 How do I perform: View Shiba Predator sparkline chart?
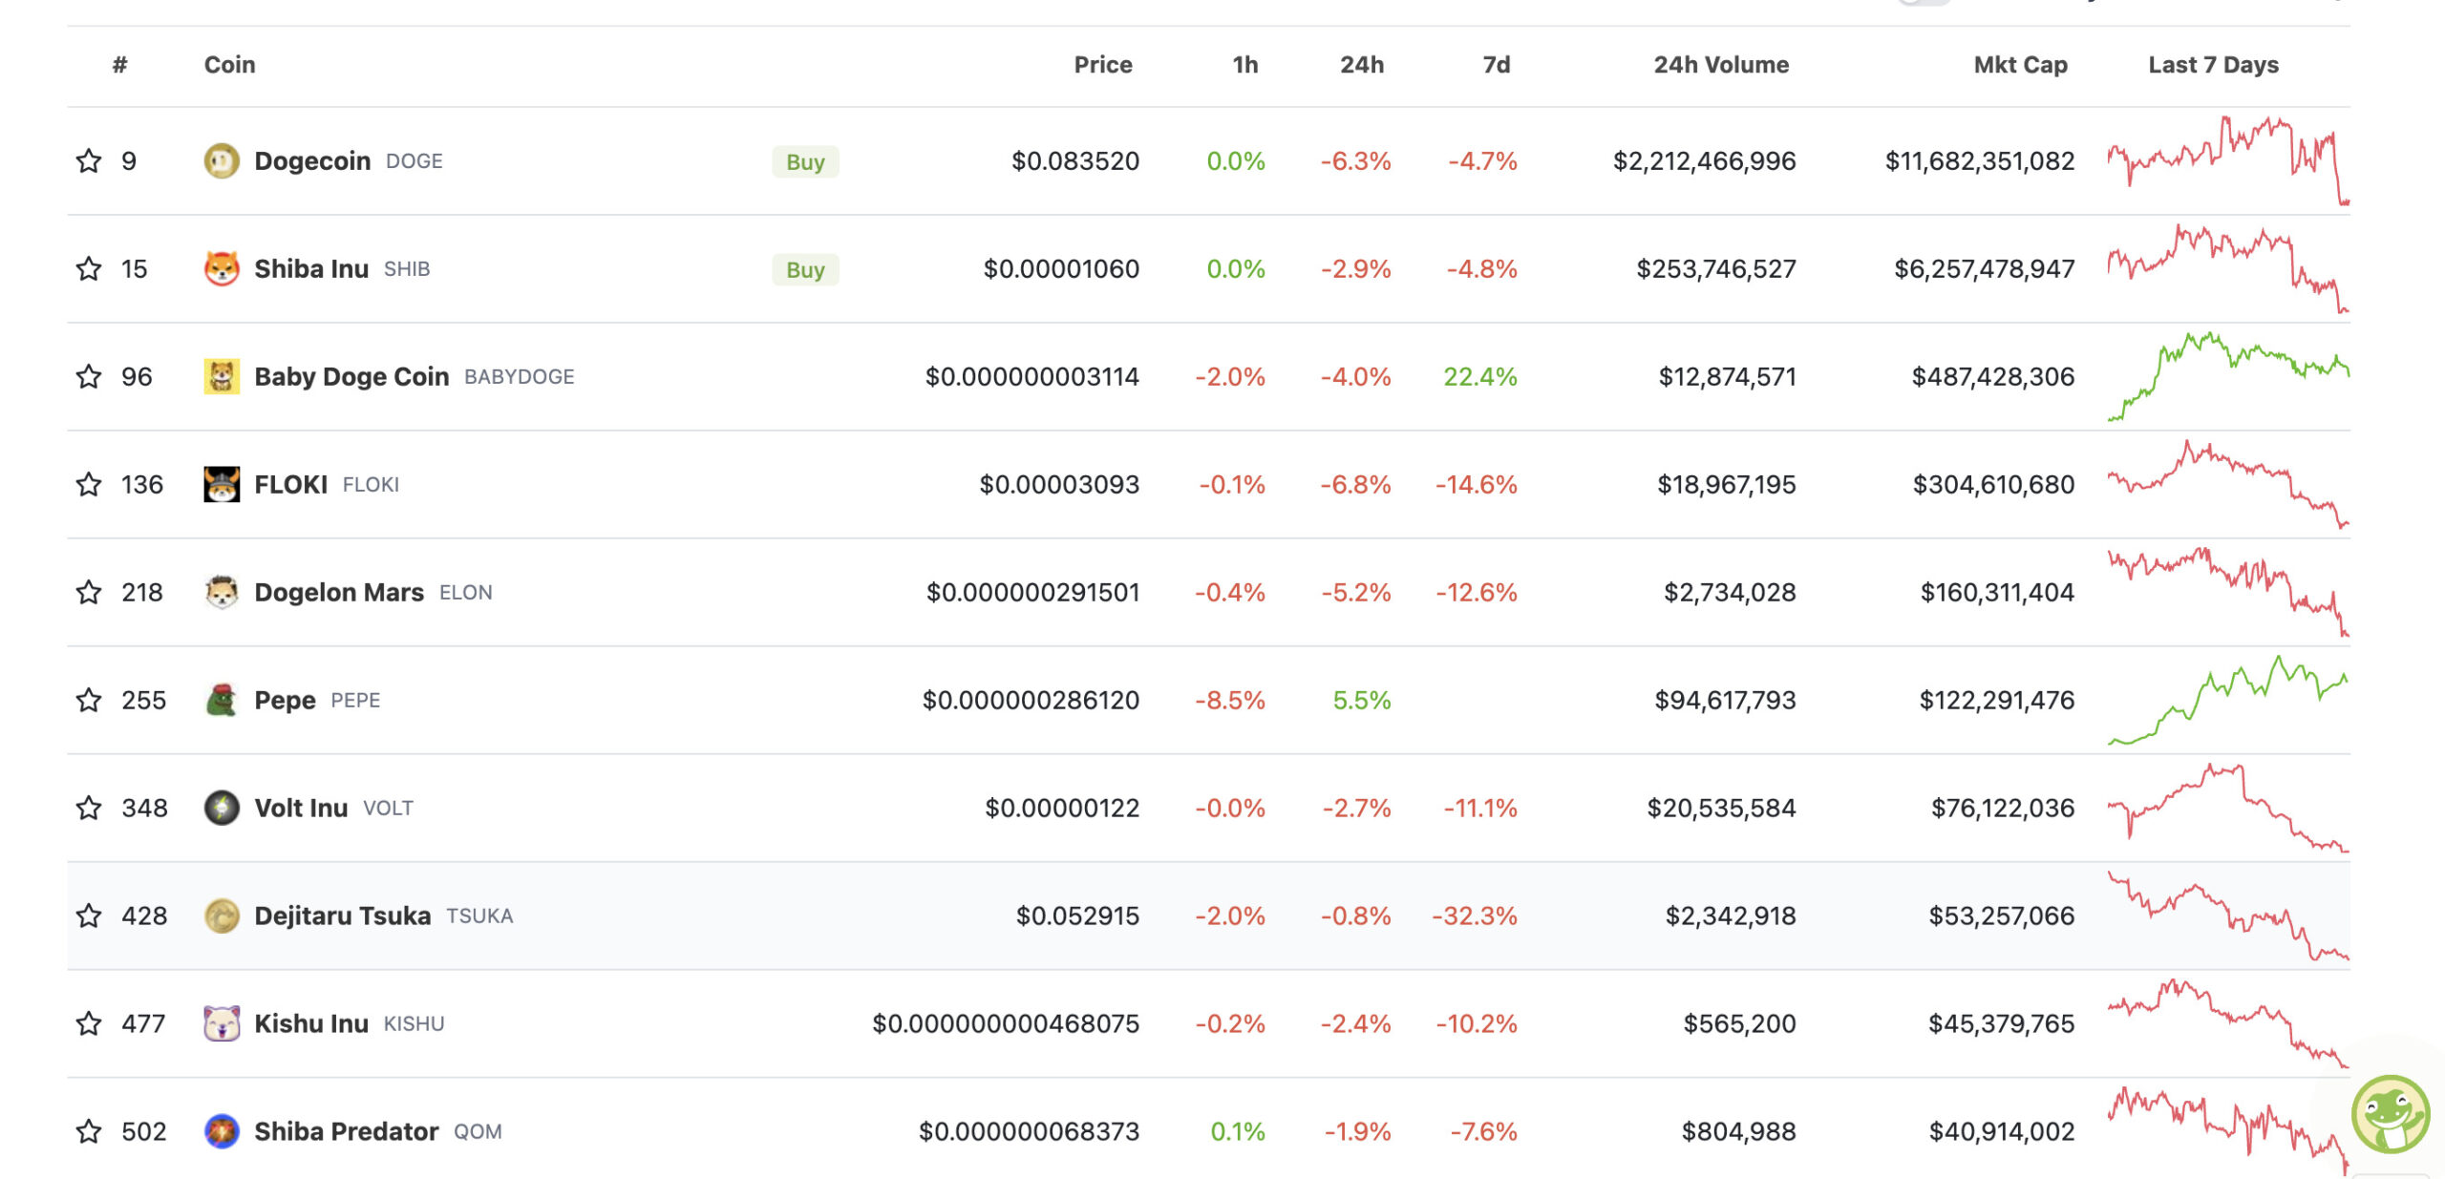2228,1131
